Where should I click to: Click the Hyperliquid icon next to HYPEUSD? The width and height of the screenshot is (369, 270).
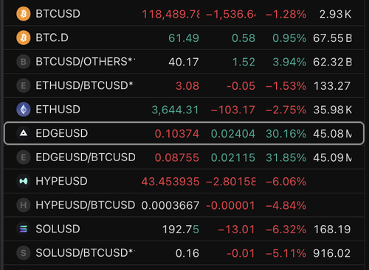[24, 181]
